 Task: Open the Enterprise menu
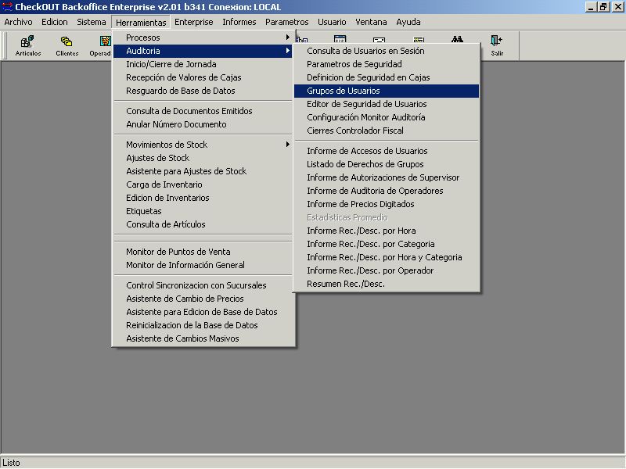193,22
